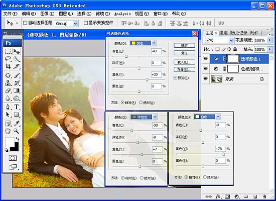Click the 存储(S)... button
The width and height of the screenshot is (276, 201).
[x=184, y=70]
